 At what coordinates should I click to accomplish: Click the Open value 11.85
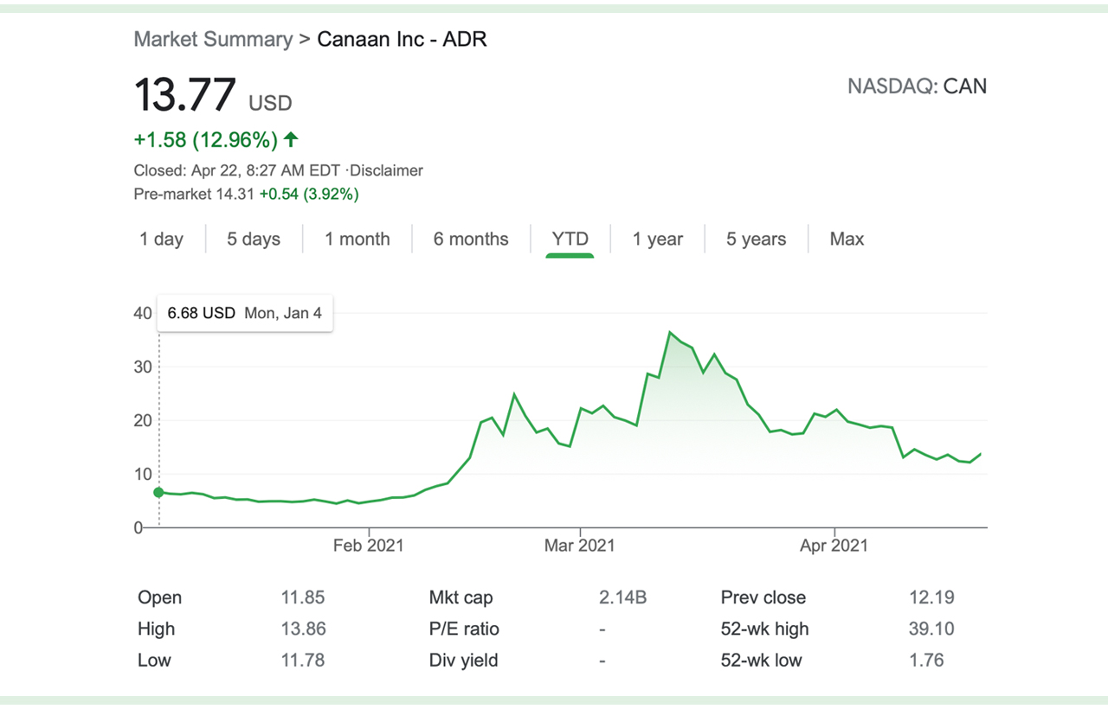[x=303, y=597]
